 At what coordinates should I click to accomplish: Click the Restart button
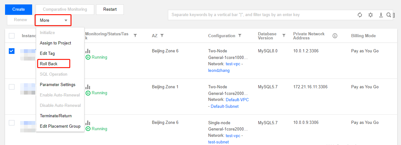pyautogui.click(x=110, y=9)
